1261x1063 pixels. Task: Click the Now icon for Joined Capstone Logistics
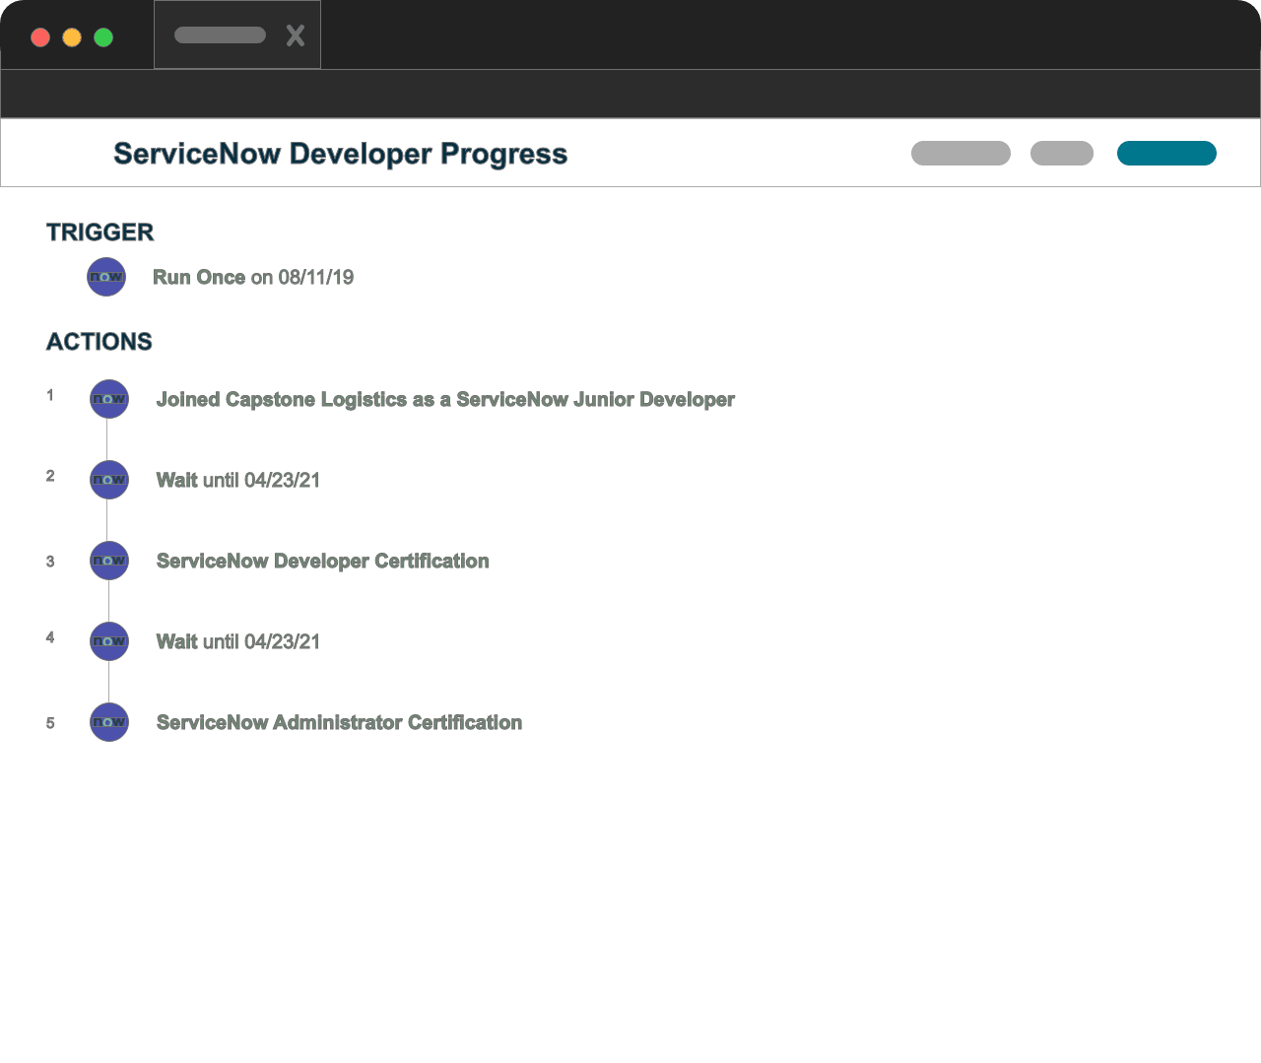(108, 399)
